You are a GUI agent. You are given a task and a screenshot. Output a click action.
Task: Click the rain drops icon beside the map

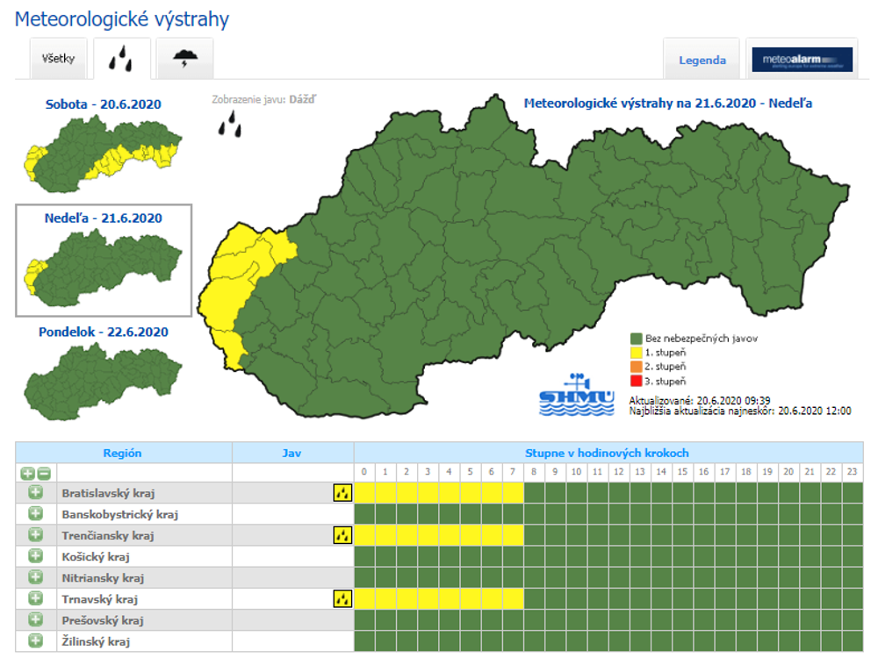pos(230,124)
